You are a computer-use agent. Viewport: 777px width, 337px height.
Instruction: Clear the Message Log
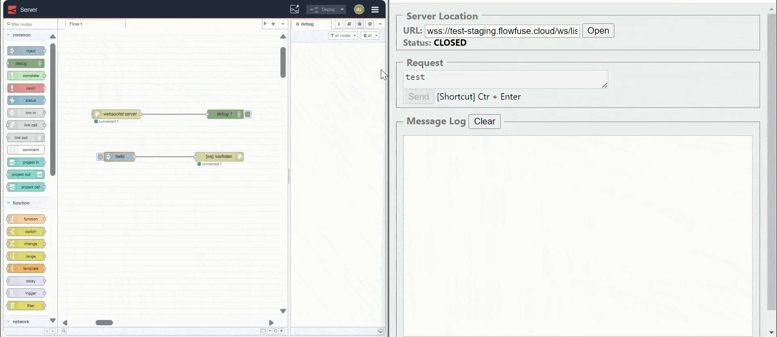click(484, 122)
